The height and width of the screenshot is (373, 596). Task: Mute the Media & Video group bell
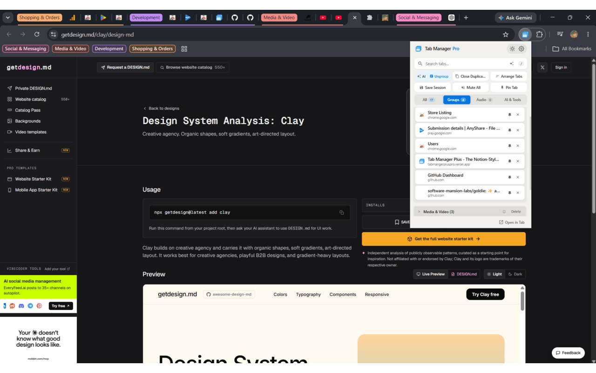tap(504, 212)
